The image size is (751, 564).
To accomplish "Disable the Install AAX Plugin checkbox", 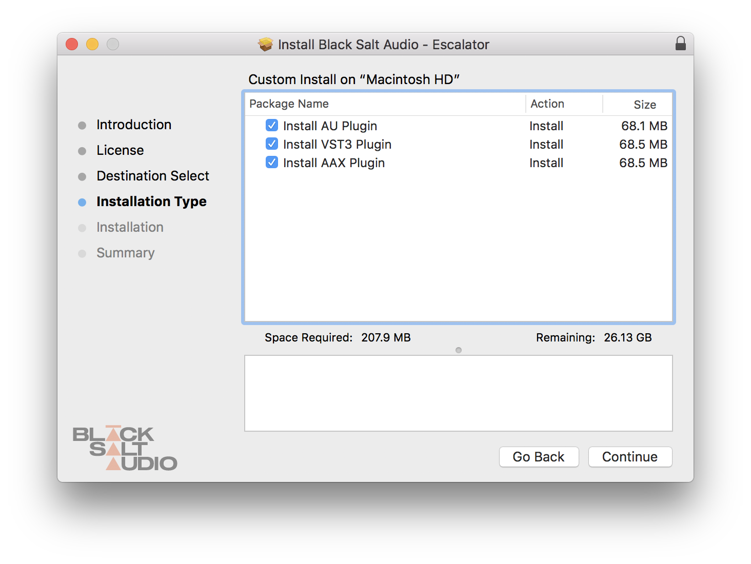I will (x=272, y=163).
